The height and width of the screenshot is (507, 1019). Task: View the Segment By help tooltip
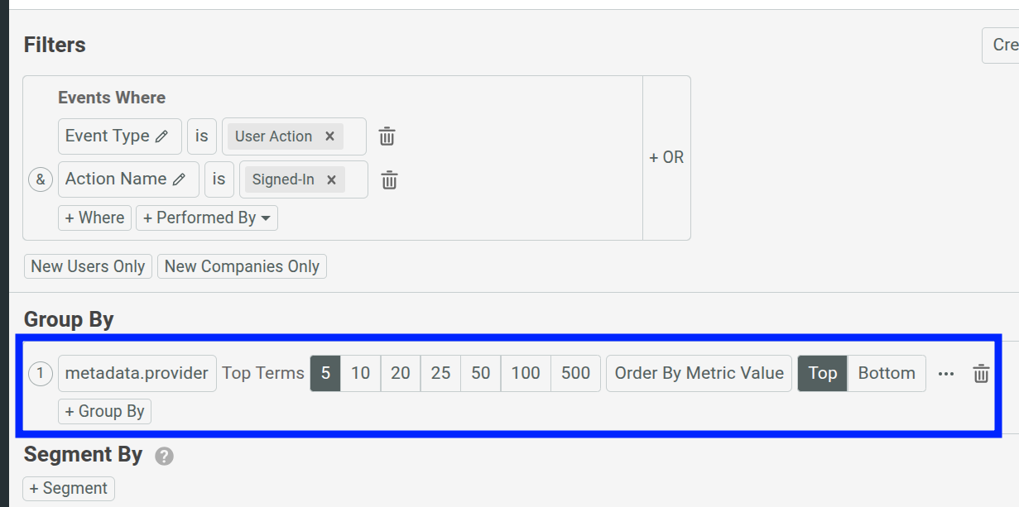[163, 455]
